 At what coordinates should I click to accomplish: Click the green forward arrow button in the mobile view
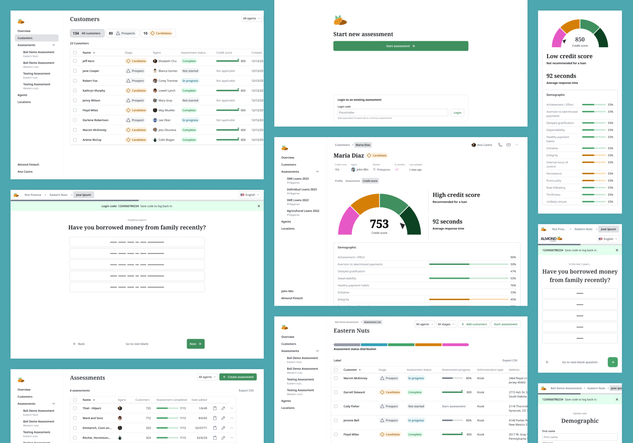pyautogui.click(x=613, y=362)
